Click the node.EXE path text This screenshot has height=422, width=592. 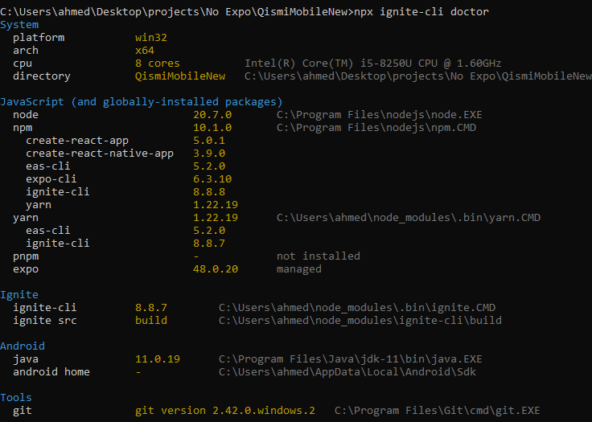[379, 115]
